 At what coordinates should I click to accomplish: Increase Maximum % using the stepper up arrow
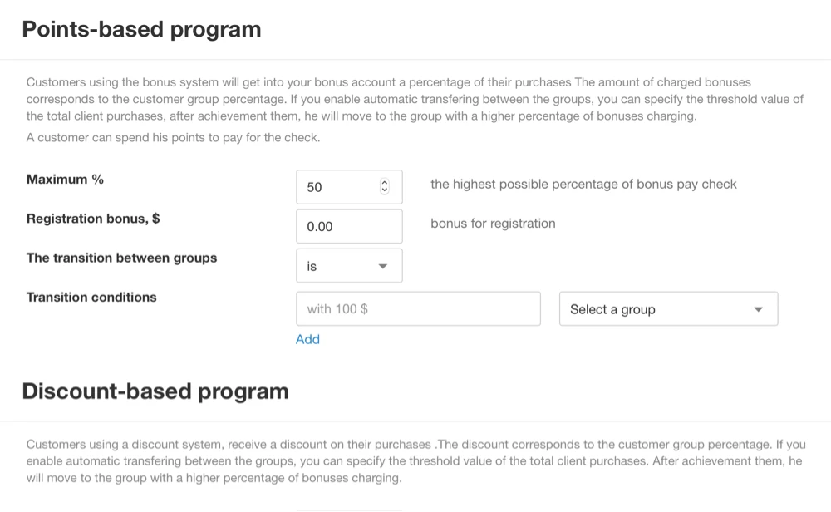[x=384, y=182]
